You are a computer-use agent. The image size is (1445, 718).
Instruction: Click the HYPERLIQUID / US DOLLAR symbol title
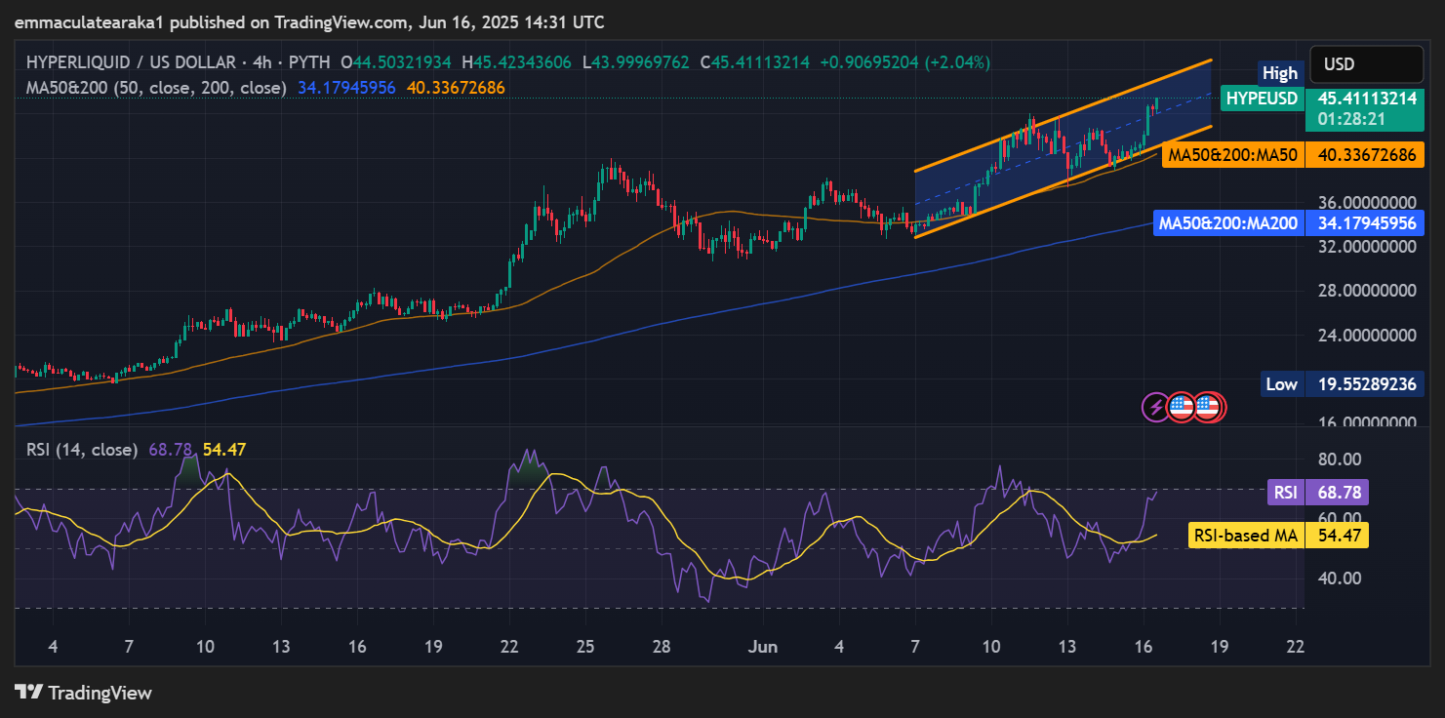click(x=133, y=62)
